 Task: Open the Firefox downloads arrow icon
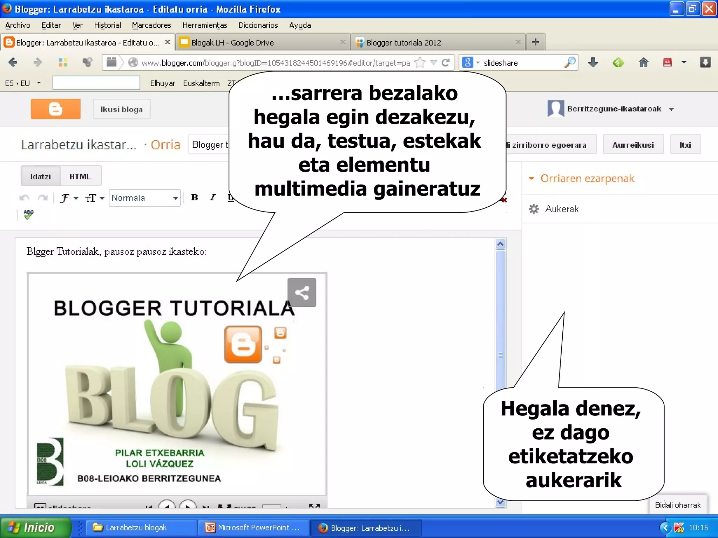click(593, 62)
